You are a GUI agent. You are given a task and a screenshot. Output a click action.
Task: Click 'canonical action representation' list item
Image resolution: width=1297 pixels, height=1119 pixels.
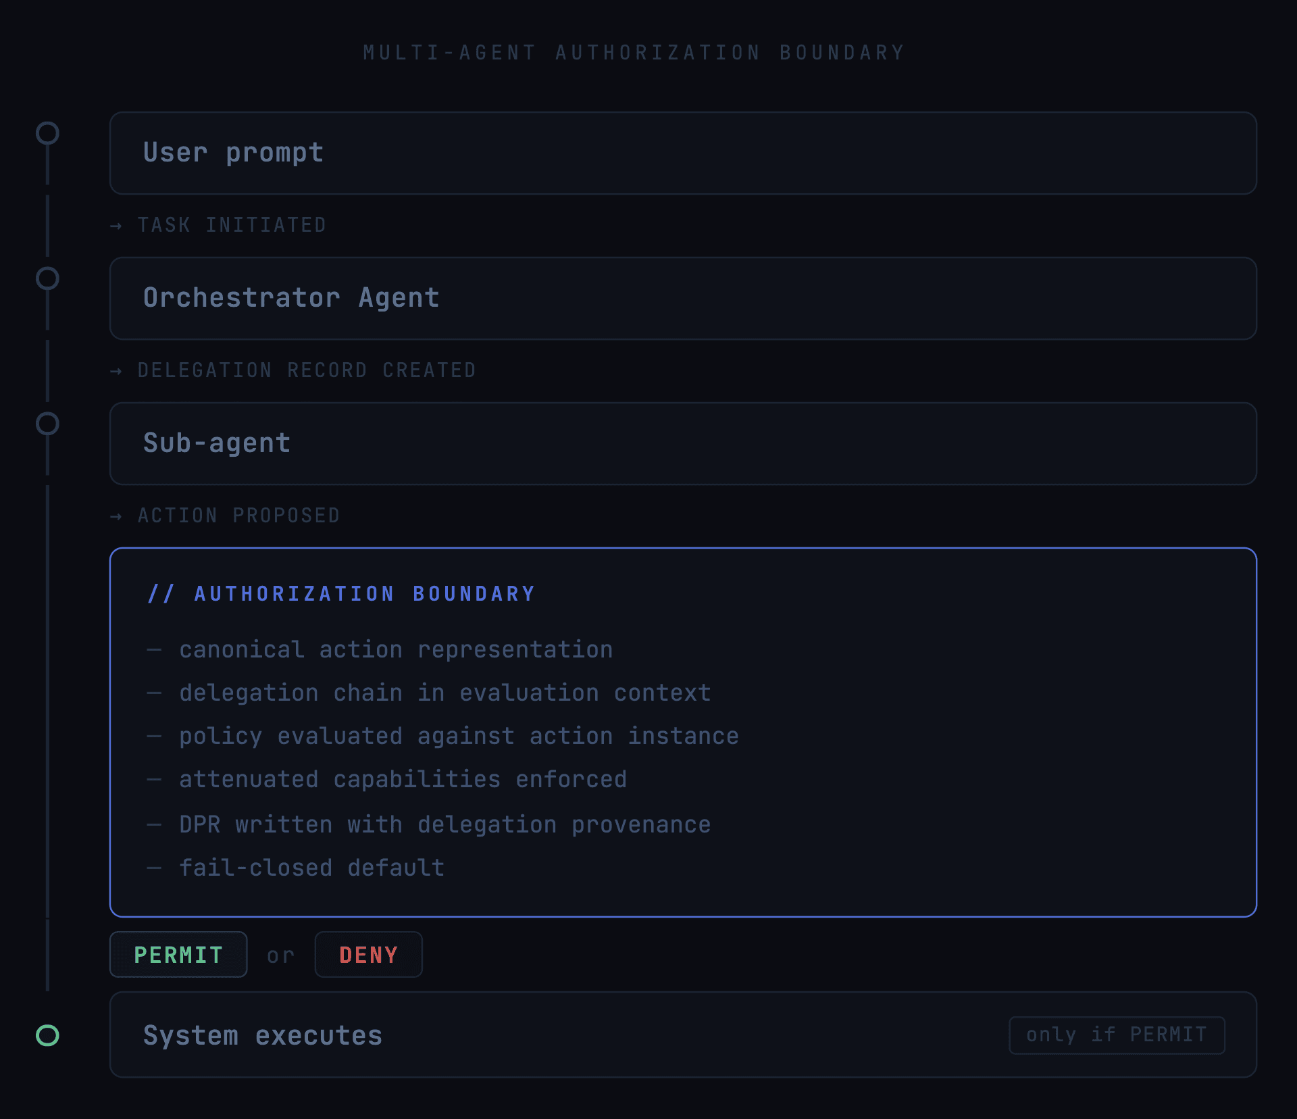(x=396, y=650)
